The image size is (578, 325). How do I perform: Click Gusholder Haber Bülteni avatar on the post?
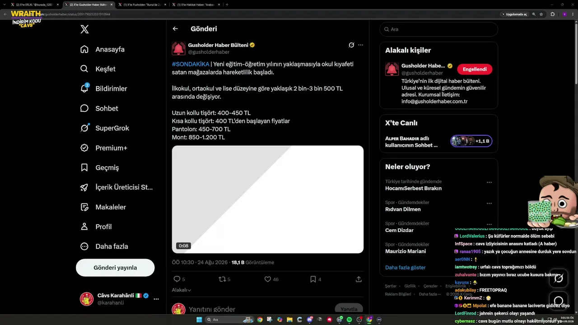(178, 49)
